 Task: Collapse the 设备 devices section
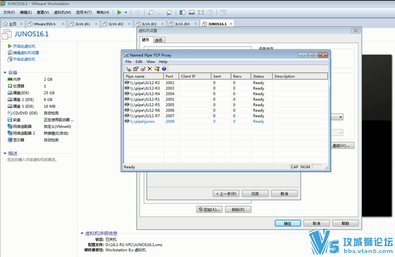pyautogui.click(x=5, y=73)
